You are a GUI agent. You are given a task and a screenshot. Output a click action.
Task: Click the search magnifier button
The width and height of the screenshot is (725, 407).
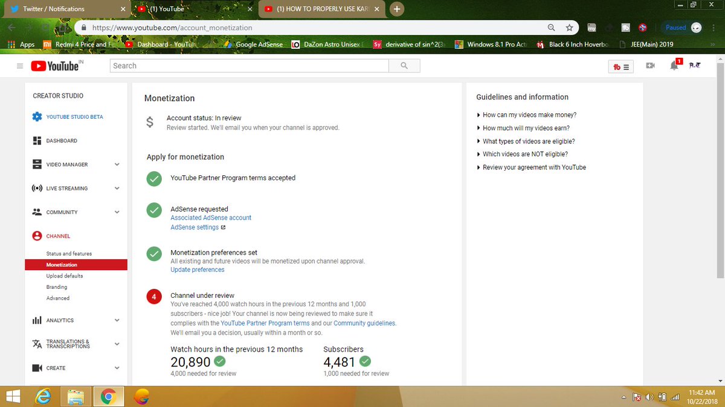click(404, 66)
